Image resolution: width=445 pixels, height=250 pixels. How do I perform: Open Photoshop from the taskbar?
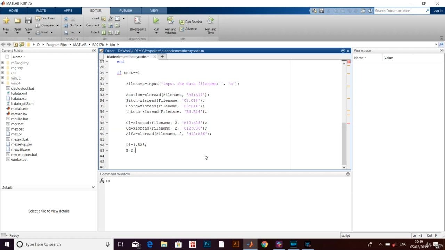(207, 244)
